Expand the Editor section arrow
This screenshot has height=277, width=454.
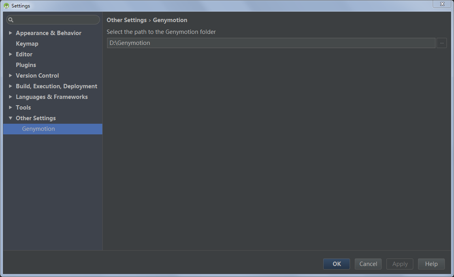click(10, 54)
